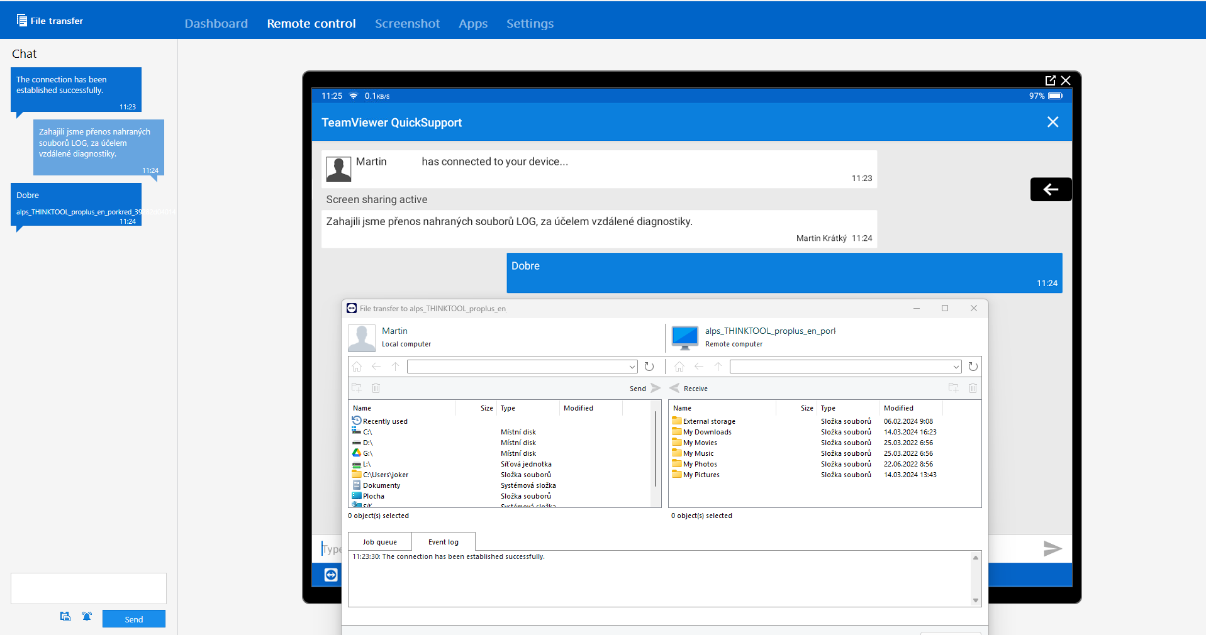
Task: Click the 'Dobre' message in QuickSupport
Action: 784,273
